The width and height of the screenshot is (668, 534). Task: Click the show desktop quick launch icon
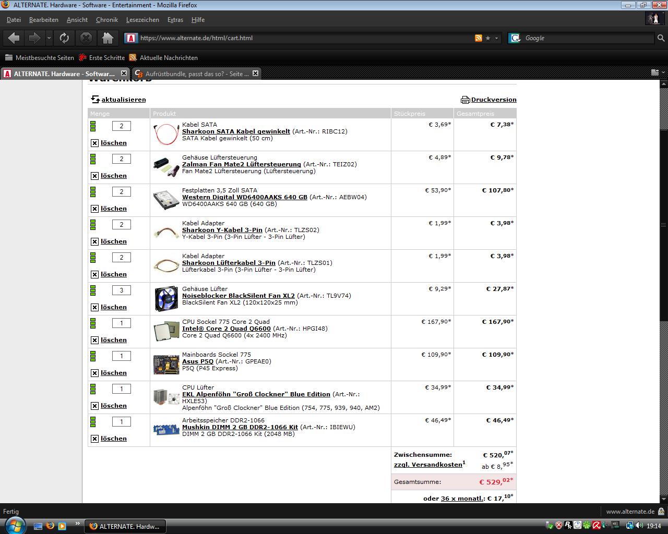tap(38, 526)
